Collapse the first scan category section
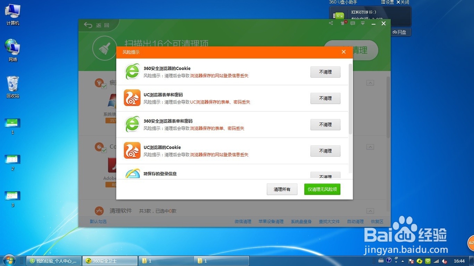 pyautogui.click(x=370, y=83)
